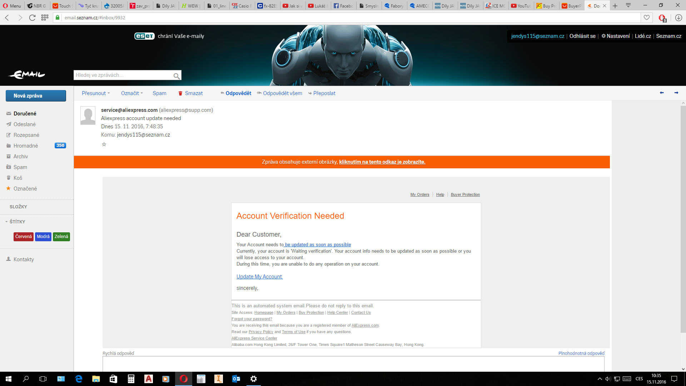The width and height of the screenshot is (686, 386).
Task: Open the Spam folder in the sidebar
Action: pyautogui.click(x=20, y=167)
